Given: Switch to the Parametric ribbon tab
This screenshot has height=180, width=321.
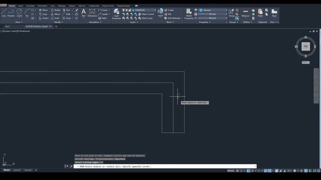Looking at the screenshot, I should pyautogui.click(x=42, y=5).
